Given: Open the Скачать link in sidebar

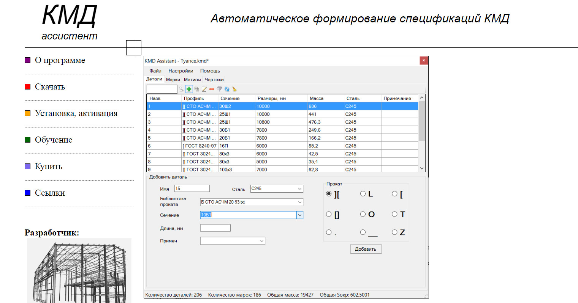Looking at the screenshot, I should (x=50, y=87).
